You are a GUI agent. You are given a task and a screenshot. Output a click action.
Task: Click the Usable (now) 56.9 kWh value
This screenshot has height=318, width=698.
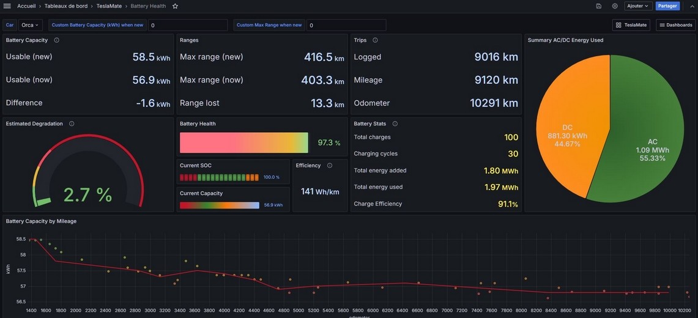pyautogui.click(x=151, y=80)
